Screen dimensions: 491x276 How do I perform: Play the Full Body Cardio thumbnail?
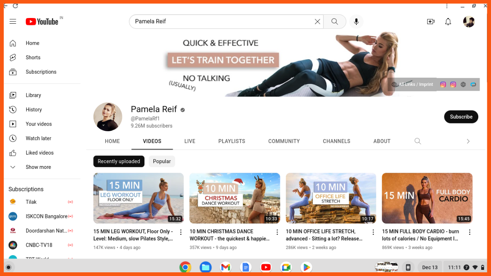coord(427,198)
